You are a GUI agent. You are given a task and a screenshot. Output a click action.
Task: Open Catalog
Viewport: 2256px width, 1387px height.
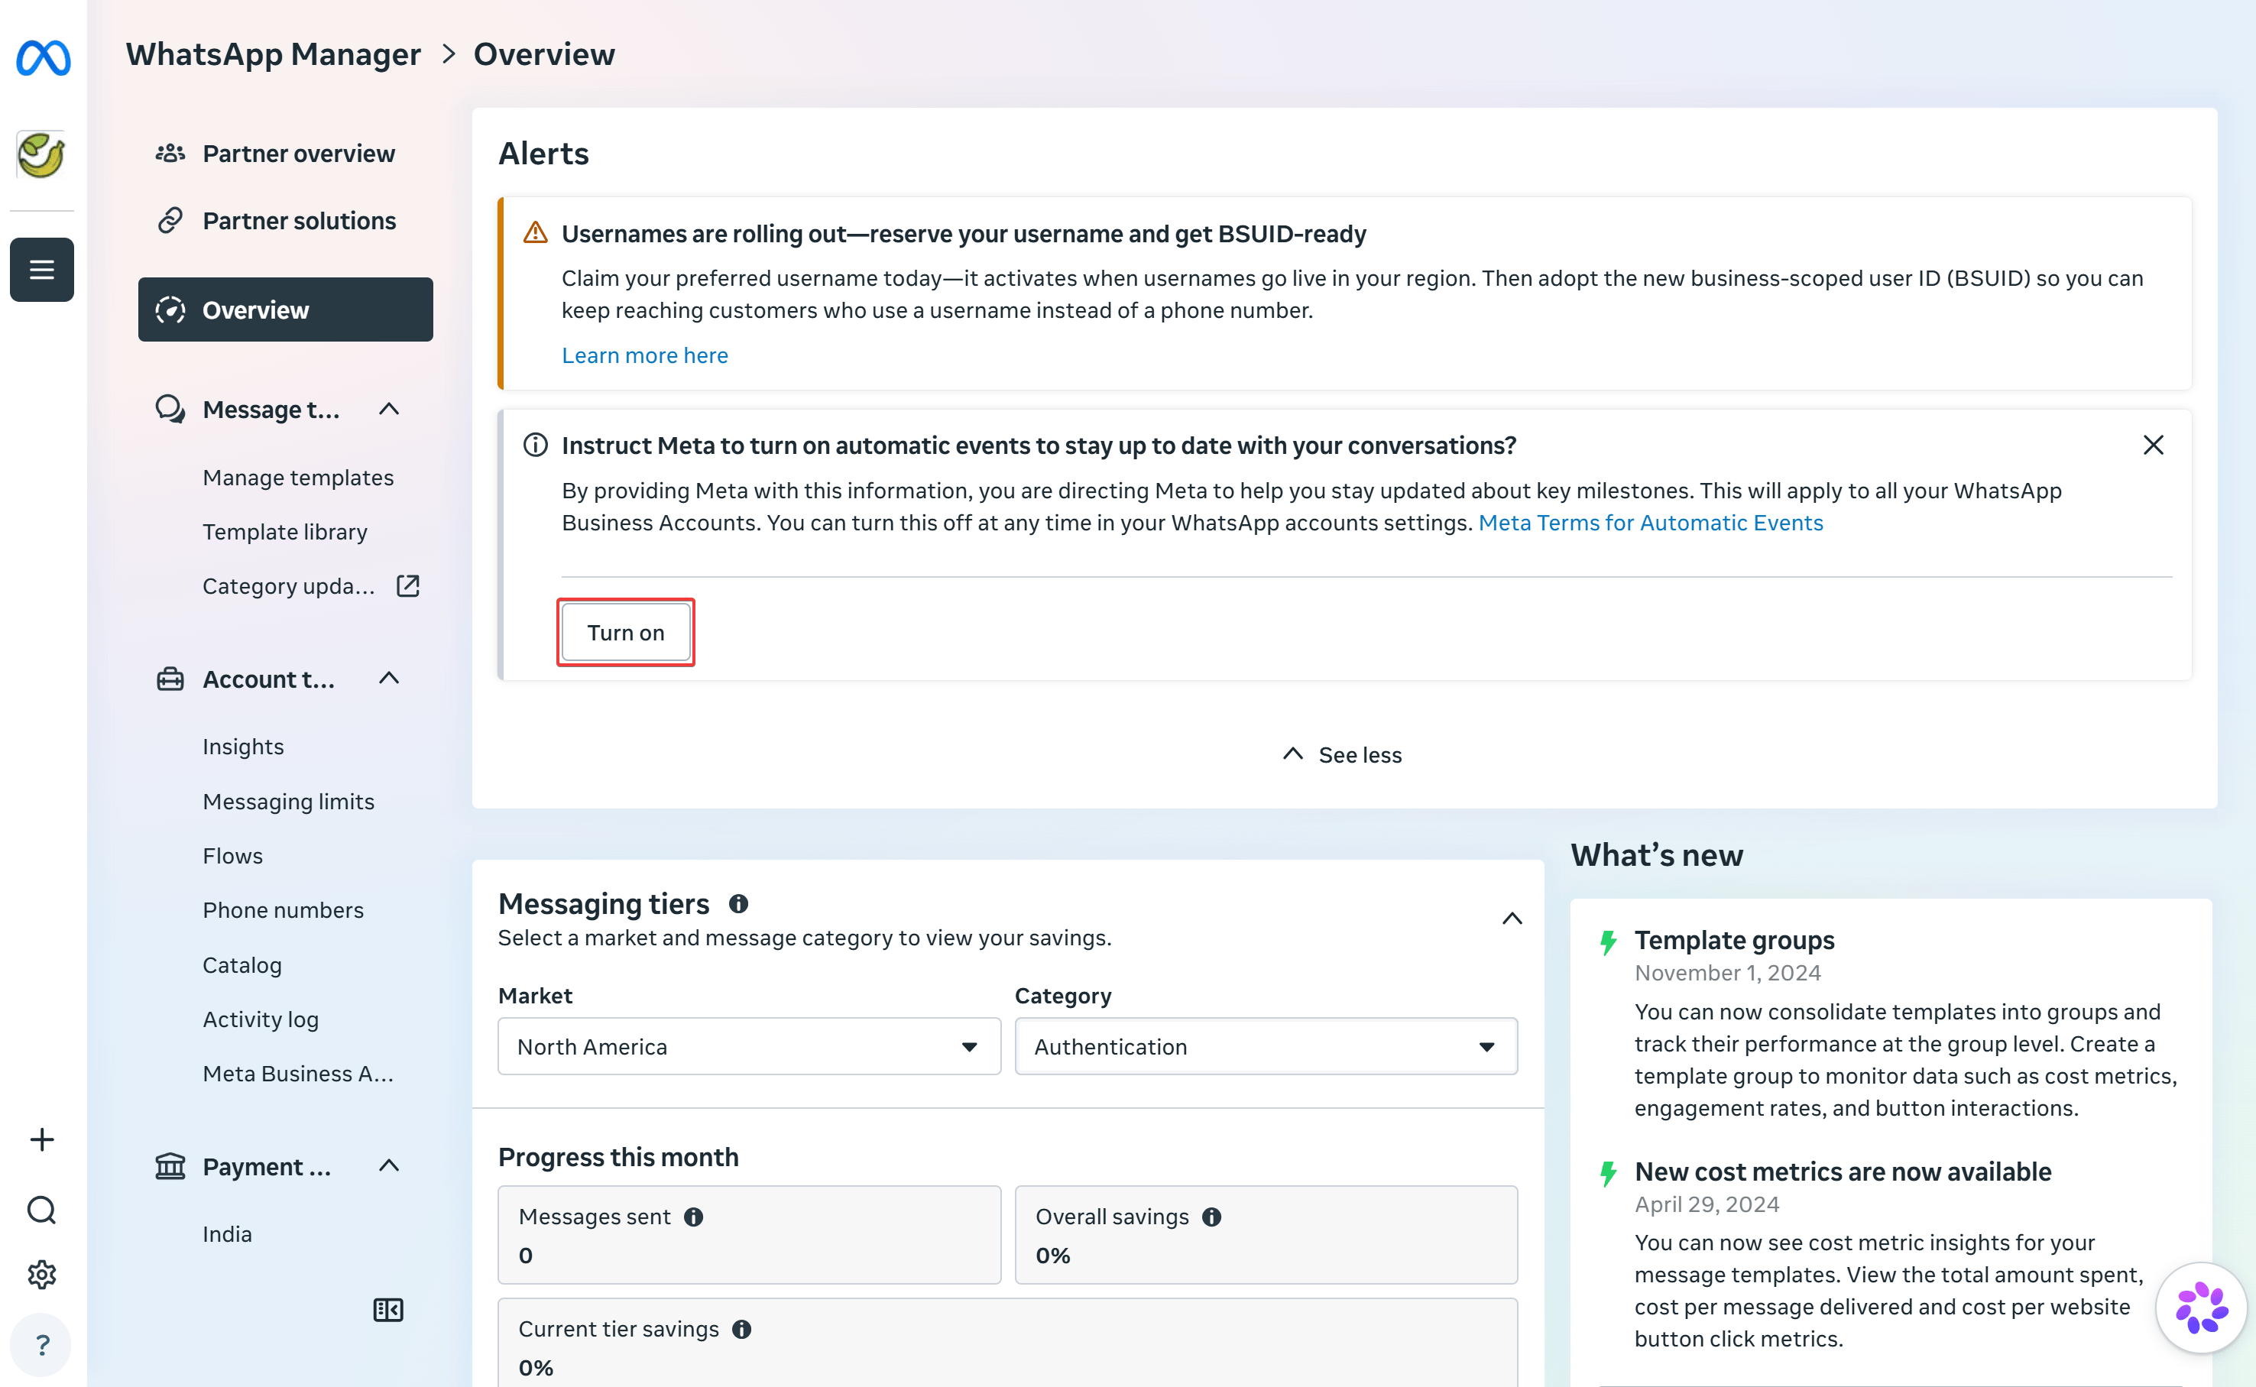pyautogui.click(x=242, y=965)
